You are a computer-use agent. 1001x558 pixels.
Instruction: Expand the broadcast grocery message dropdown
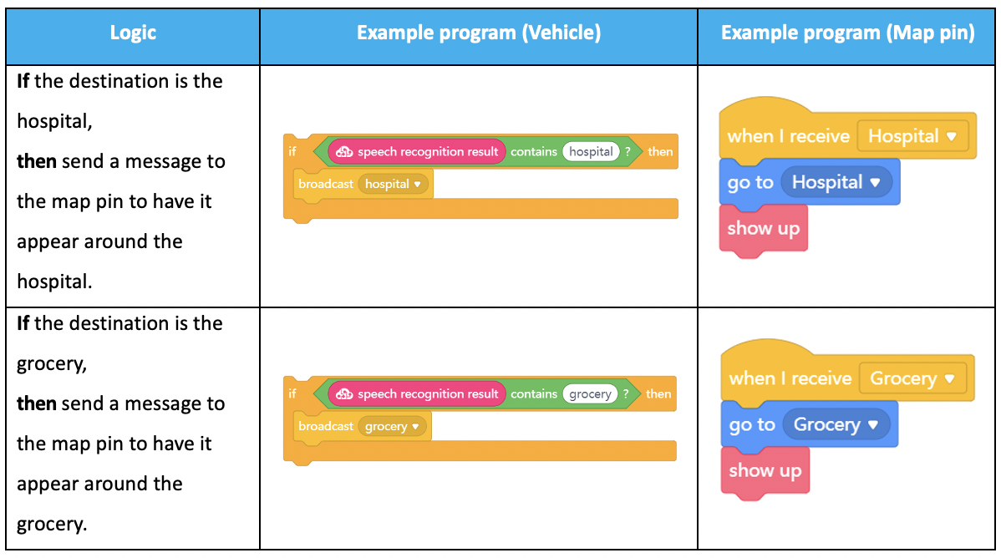tap(392, 426)
